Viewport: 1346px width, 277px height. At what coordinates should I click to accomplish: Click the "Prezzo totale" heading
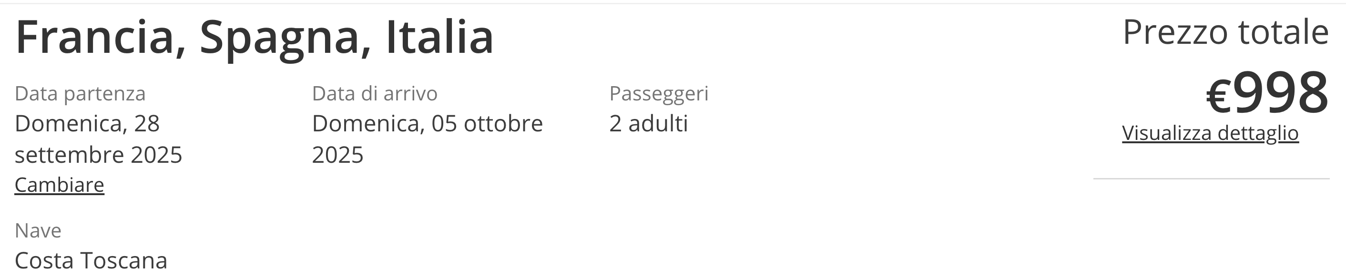pos(1225,32)
